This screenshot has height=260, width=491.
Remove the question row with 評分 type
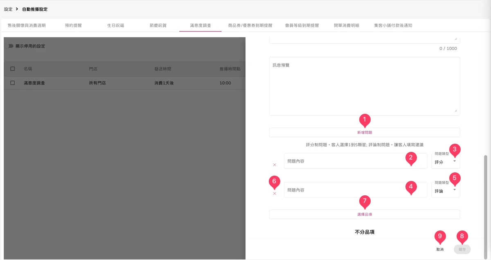click(x=275, y=165)
